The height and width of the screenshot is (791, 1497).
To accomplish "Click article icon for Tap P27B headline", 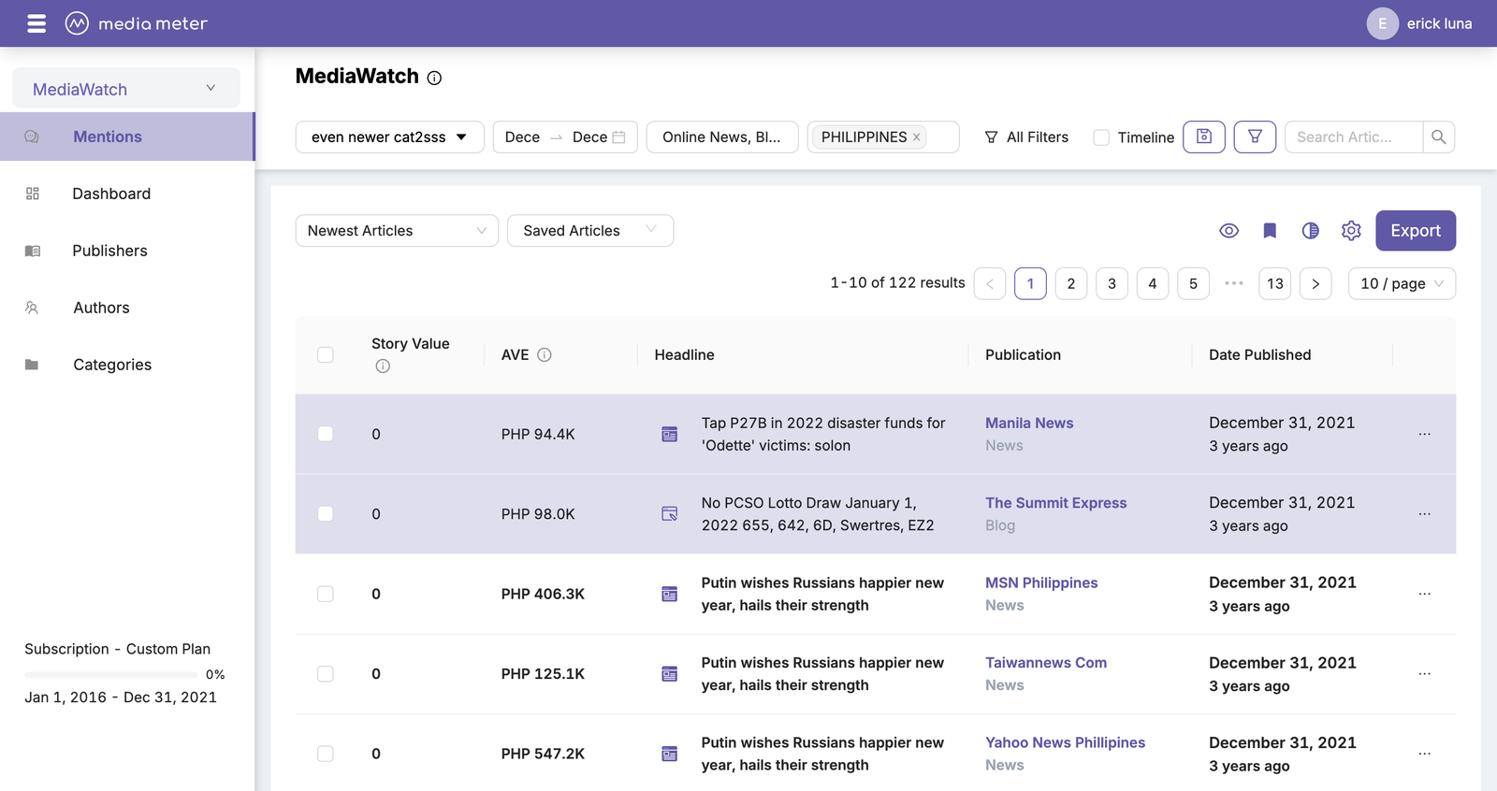I will coord(670,434).
